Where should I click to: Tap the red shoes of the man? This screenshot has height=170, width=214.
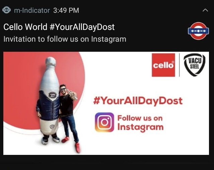coord(72,144)
